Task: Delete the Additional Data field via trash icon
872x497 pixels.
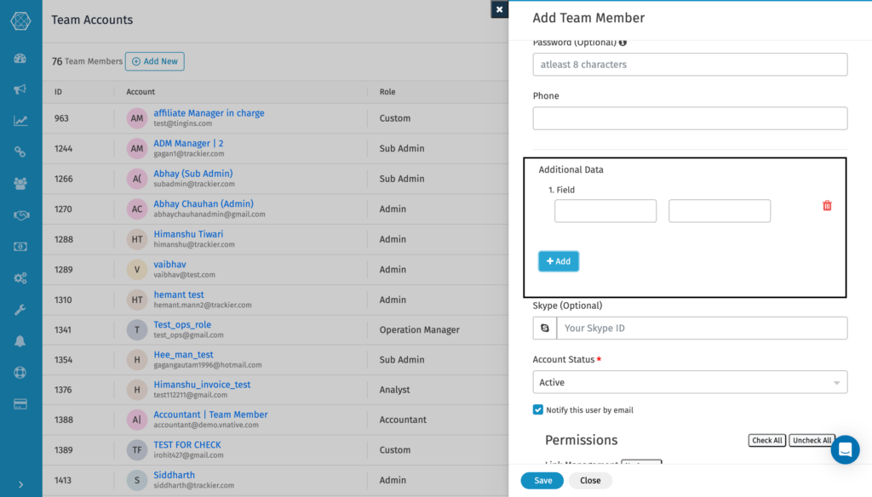Action: coord(825,205)
